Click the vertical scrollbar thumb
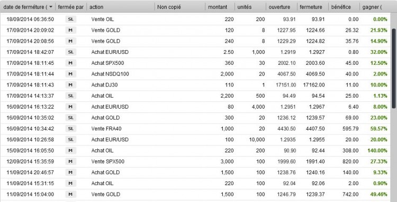Image resolution: width=397 pixels, height=202 pixels. pyautogui.click(x=394, y=68)
